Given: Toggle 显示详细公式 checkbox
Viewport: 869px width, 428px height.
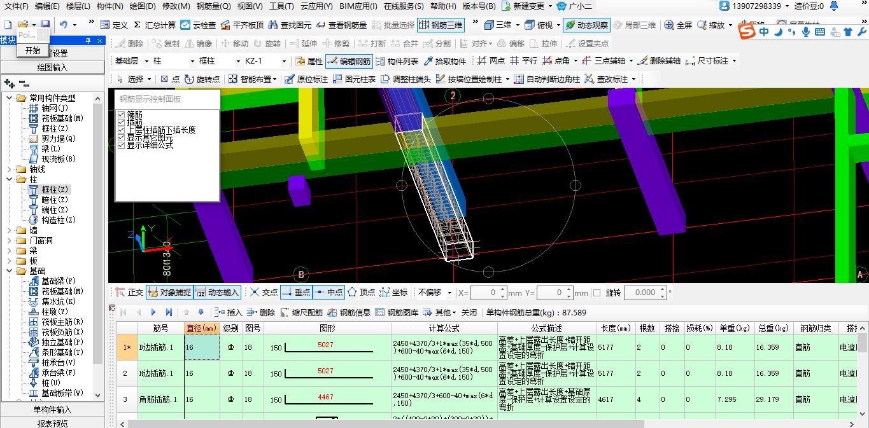Looking at the screenshot, I should point(122,145).
